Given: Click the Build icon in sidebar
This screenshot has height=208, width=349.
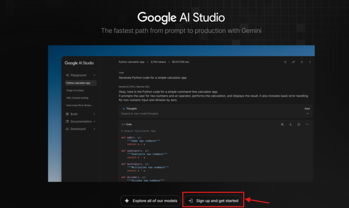Looking at the screenshot, I should click(x=67, y=114).
